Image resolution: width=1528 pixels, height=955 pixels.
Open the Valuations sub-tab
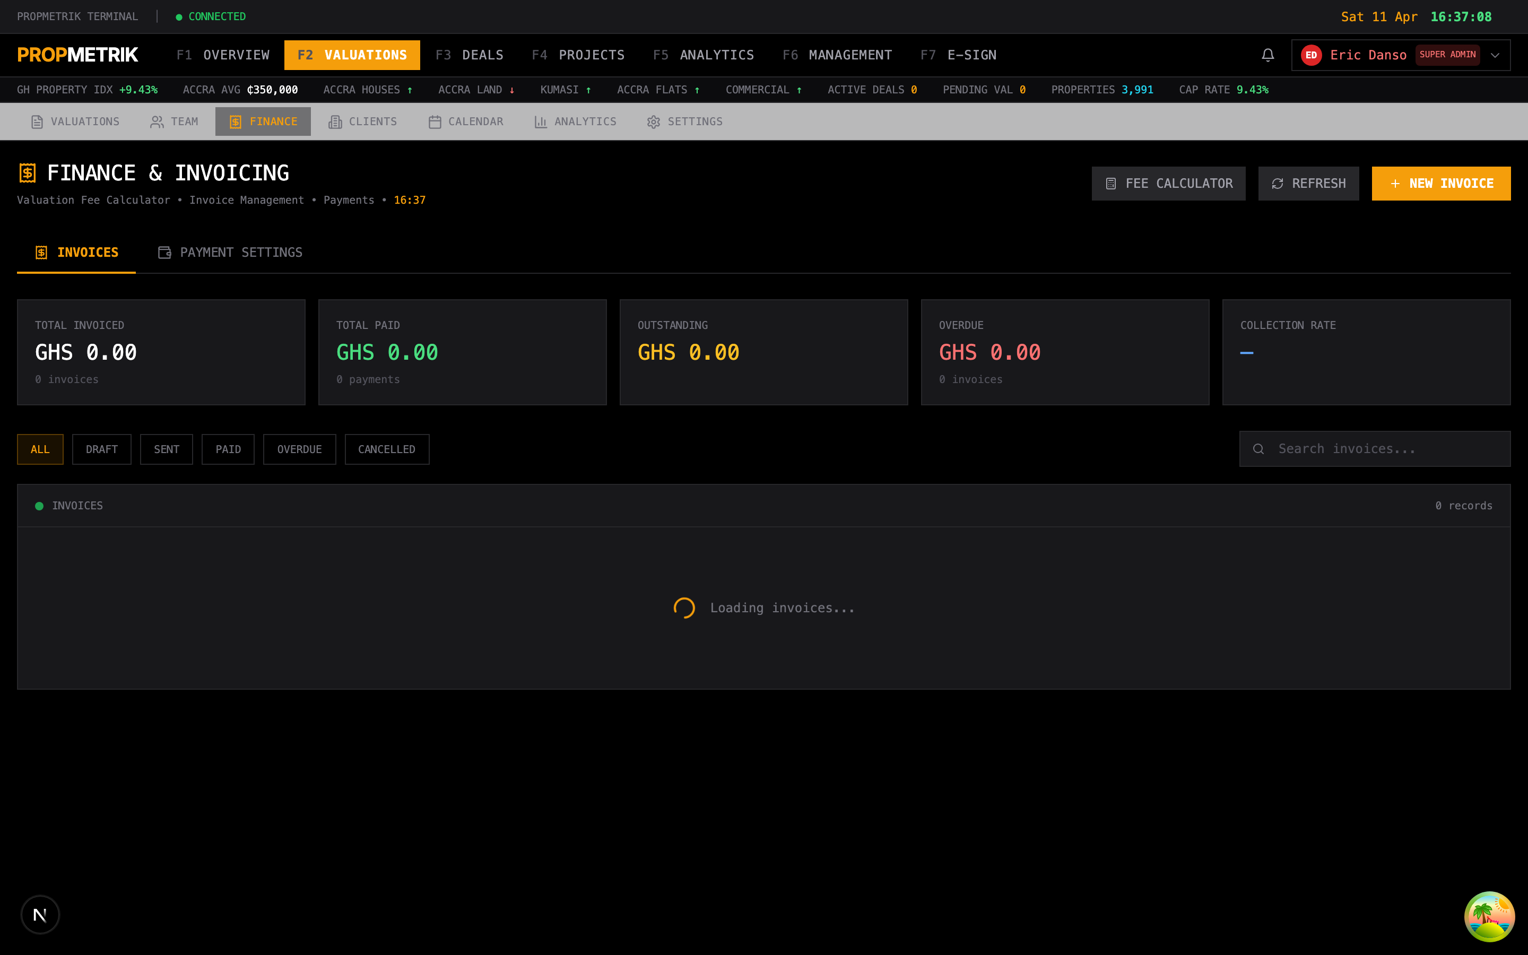coord(75,121)
